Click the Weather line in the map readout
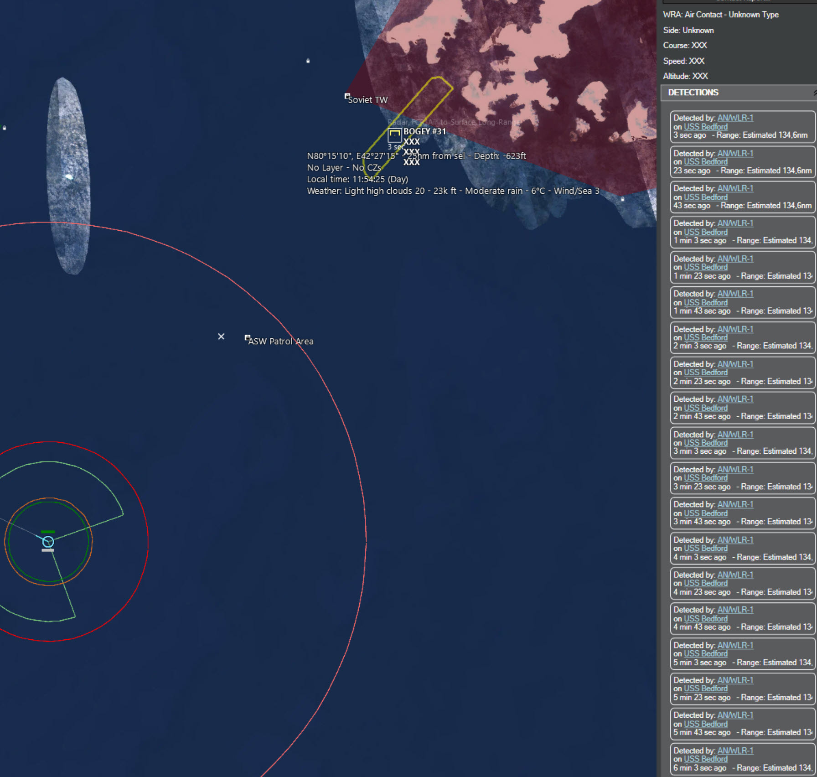 coord(453,191)
